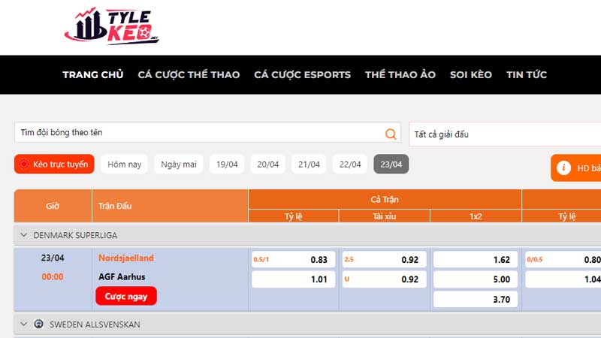Switch to the Ngày mai tab
The image size is (601, 338).
coord(179,164)
